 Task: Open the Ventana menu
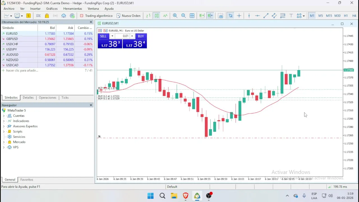point(93,9)
